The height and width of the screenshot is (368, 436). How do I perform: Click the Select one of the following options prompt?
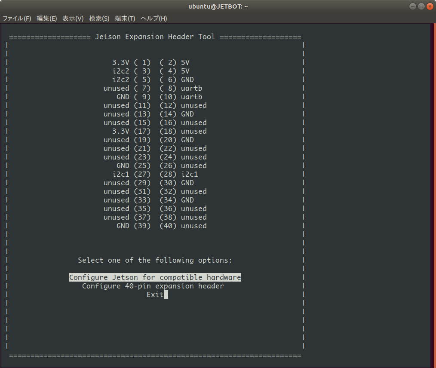click(x=155, y=261)
